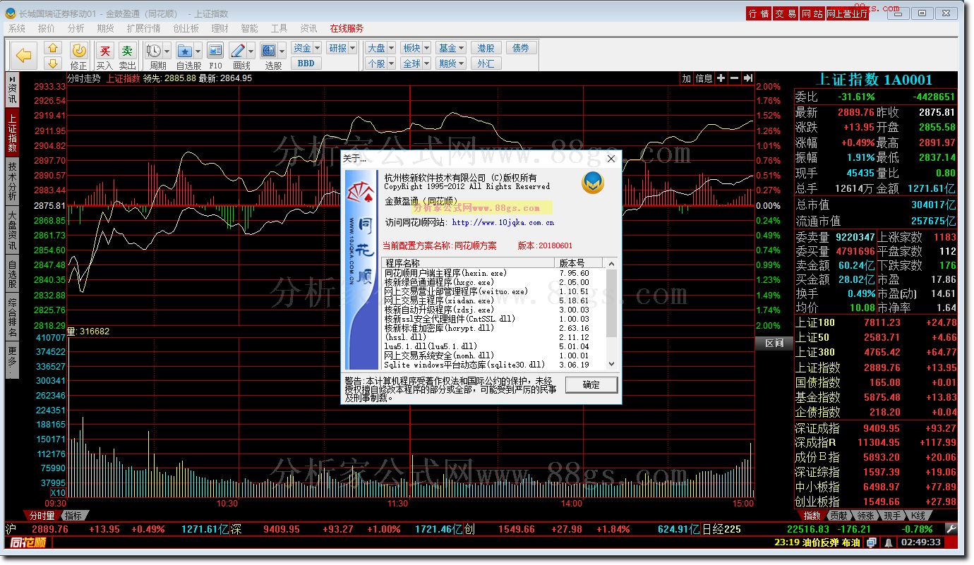Click the bell alert icon in status bar
The width and height of the screenshot is (974, 565).
pos(887,542)
